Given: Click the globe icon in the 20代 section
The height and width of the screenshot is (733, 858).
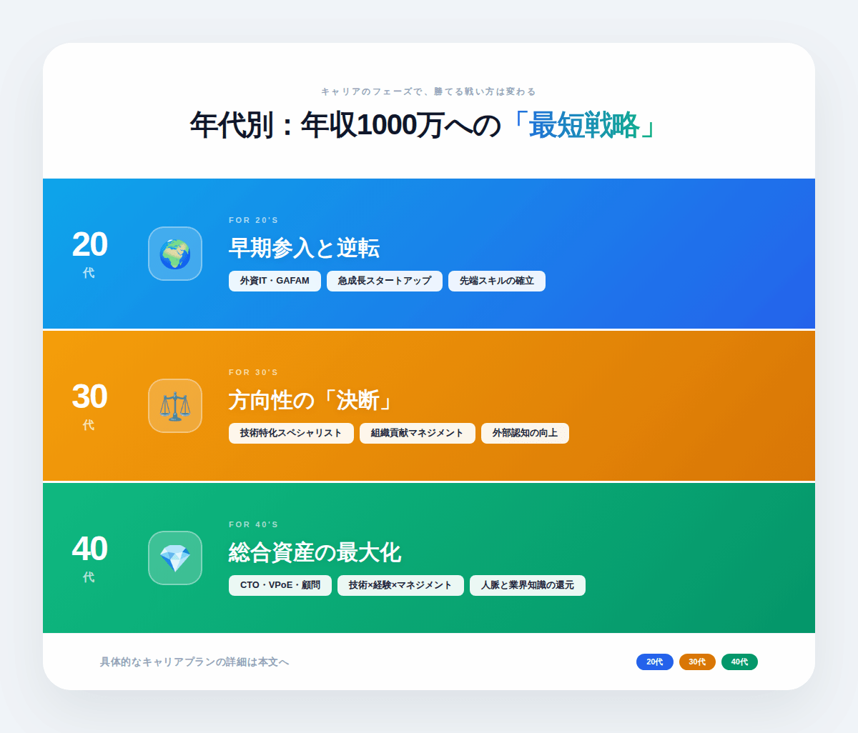Looking at the screenshot, I should (175, 254).
